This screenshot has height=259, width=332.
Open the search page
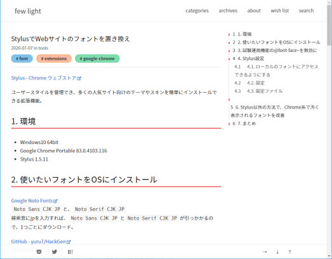pyautogui.click(x=306, y=11)
